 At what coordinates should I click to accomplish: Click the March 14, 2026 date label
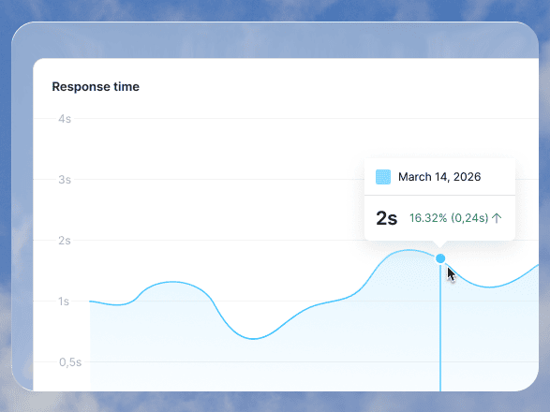pyautogui.click(x=439, y=177)
